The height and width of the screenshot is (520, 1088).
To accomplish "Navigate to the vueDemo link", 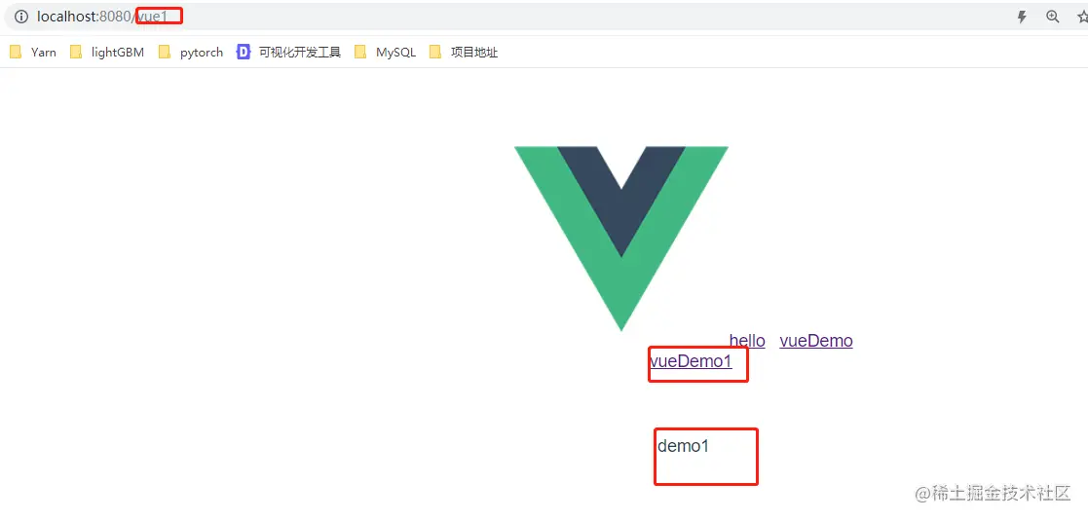I will click(816, 341).
